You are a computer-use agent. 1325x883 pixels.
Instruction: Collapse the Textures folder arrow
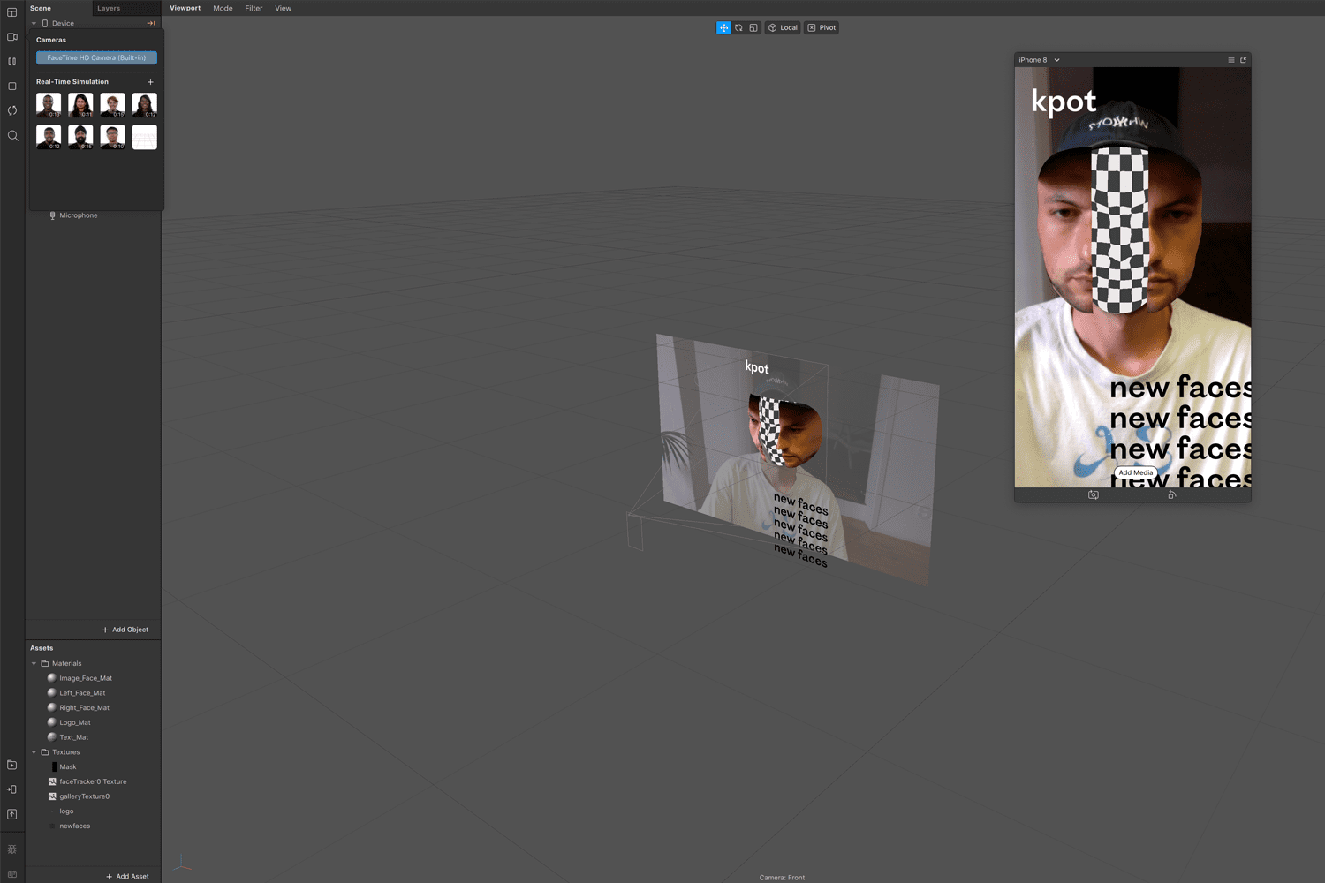click(34, 752)
